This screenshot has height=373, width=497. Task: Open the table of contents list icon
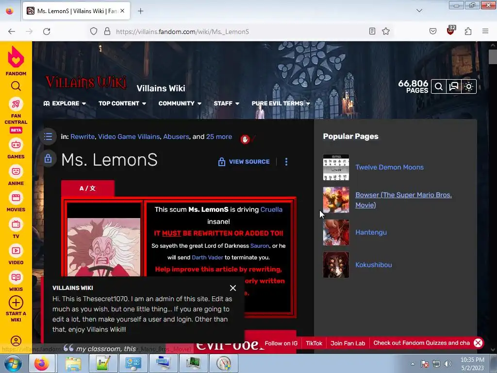coord(48,136)
